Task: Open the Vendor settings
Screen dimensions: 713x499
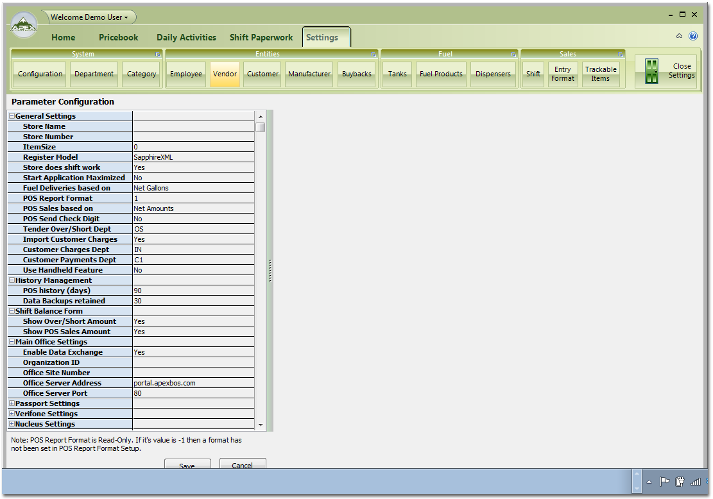Action: pyautogui.click(x=225, y=74)
